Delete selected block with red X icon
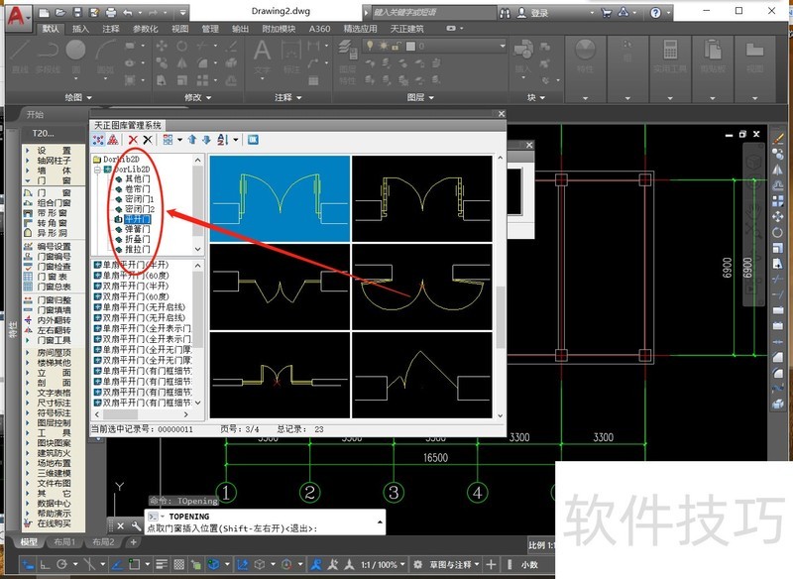Screen dimensions: 793x579 [x=132, y=139]
